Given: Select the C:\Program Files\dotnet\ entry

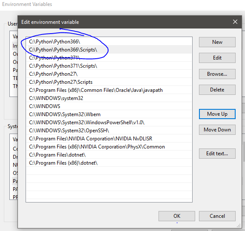Looking at the screenshot, I should 109,155.
